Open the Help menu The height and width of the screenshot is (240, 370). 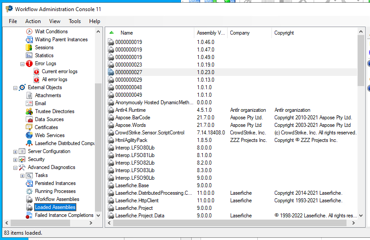(x=94, y=21)
